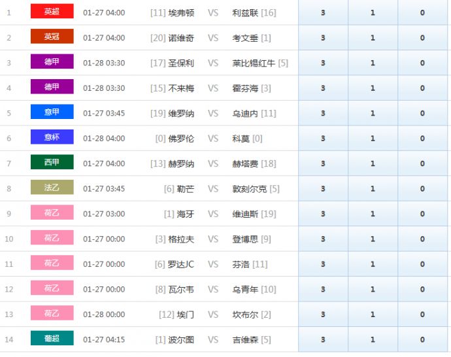Toggle option 3 for 赫罗纳 vs 赫塔费
Image resolution: width=451 pixels, height=357 pixels.
323,163
